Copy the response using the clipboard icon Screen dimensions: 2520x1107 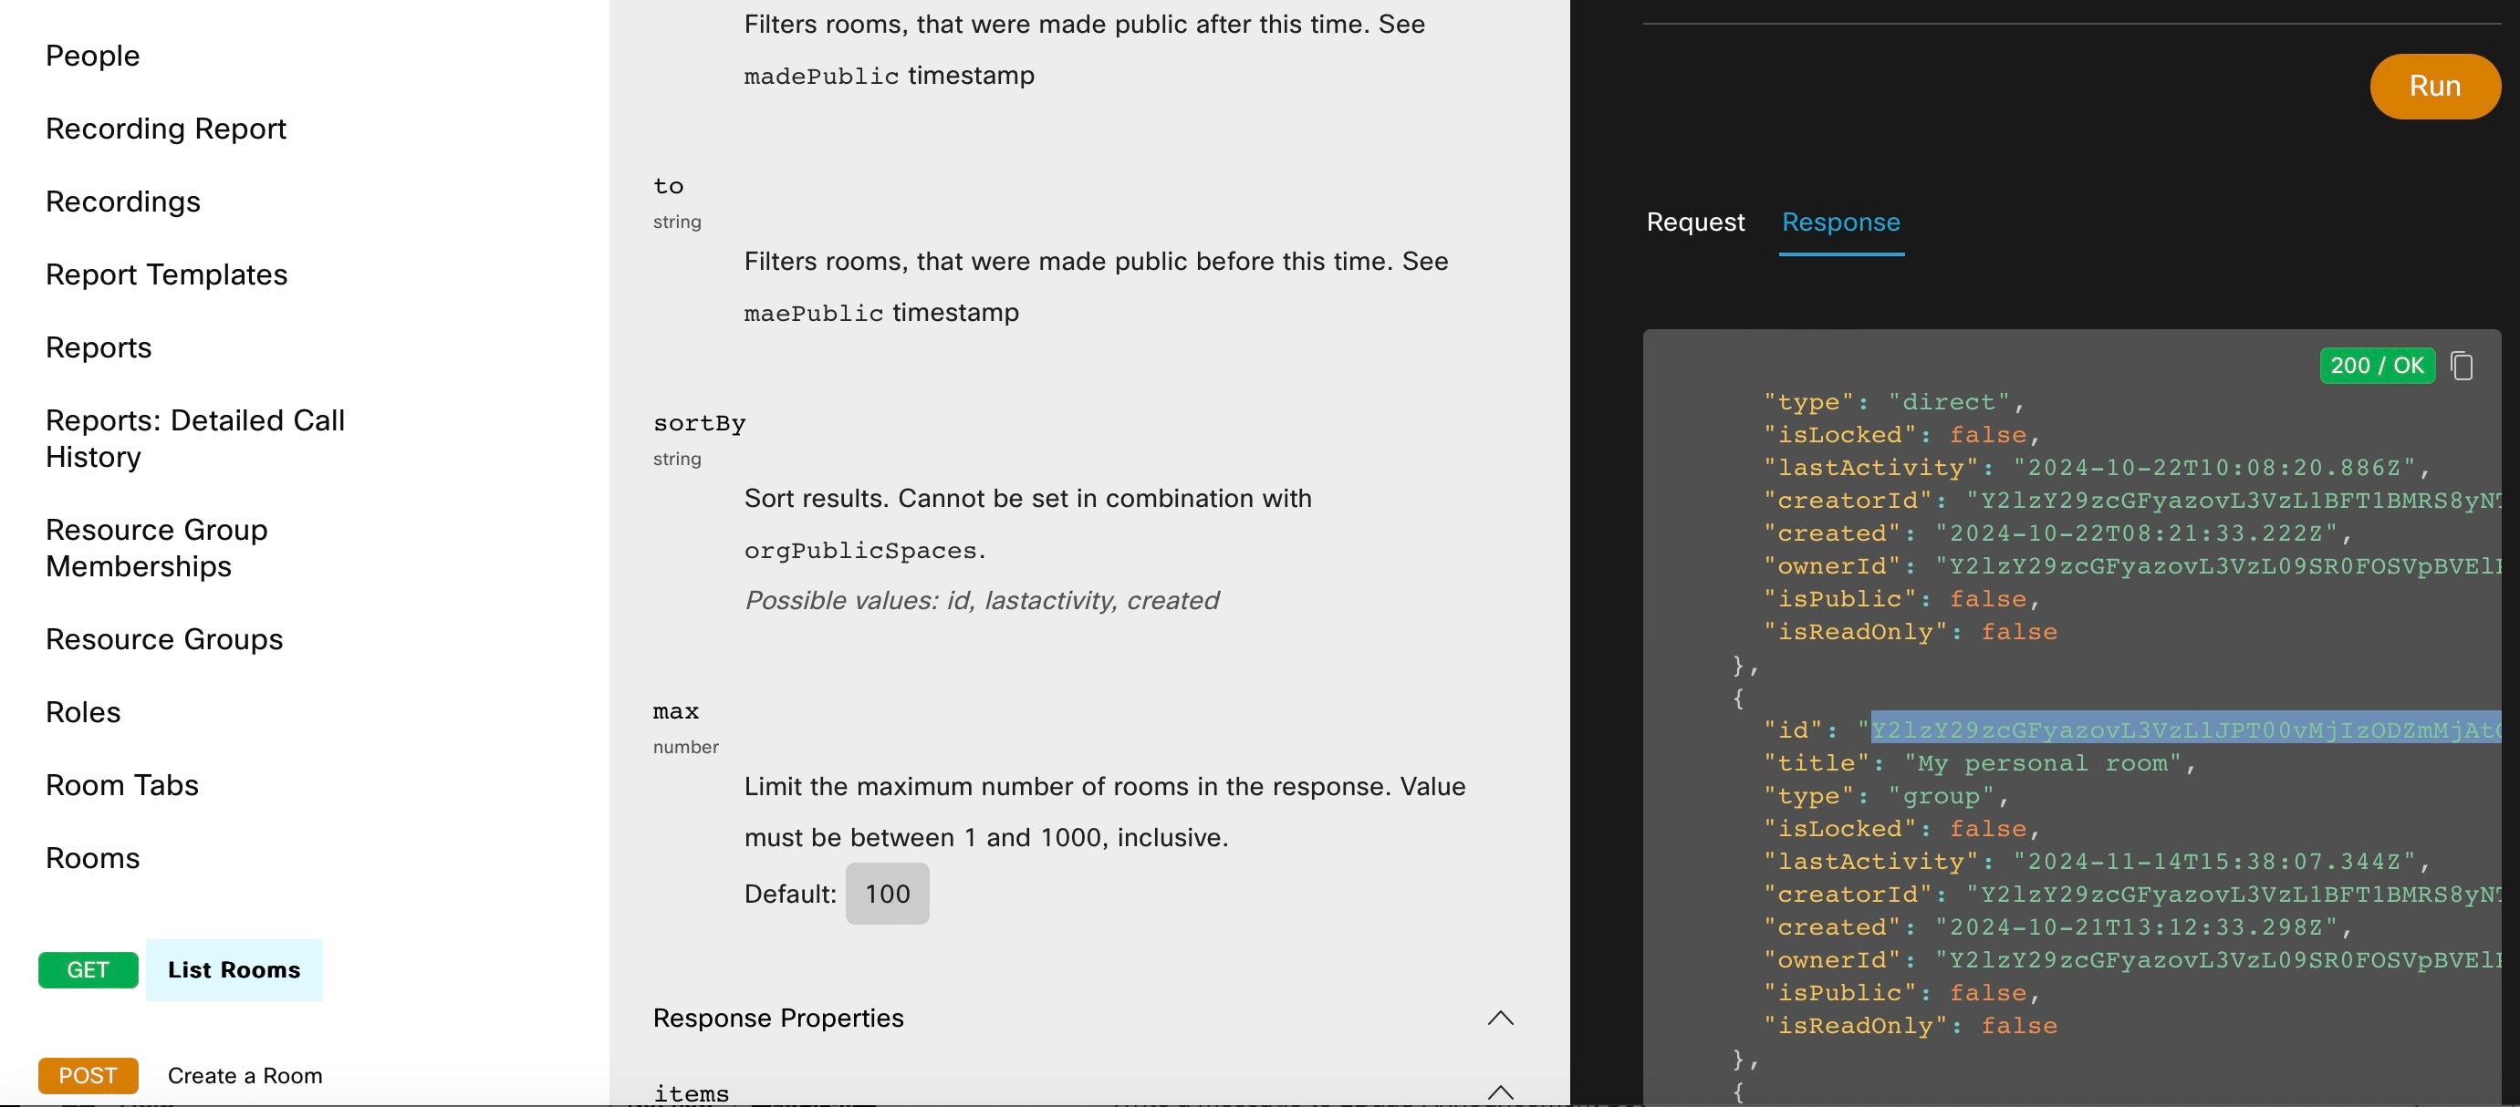[2462, 366]
